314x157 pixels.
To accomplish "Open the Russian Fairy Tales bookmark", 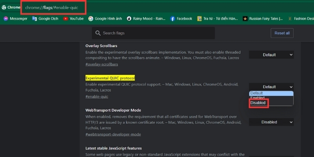I will (263, 18).
